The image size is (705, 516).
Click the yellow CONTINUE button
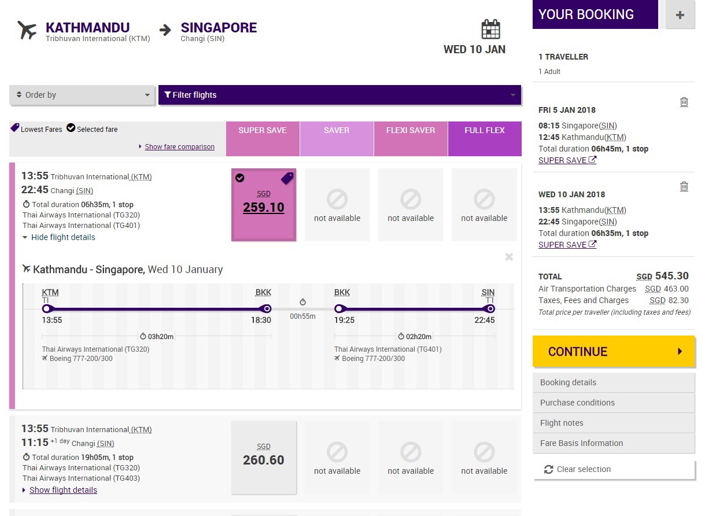coord(614,351)
